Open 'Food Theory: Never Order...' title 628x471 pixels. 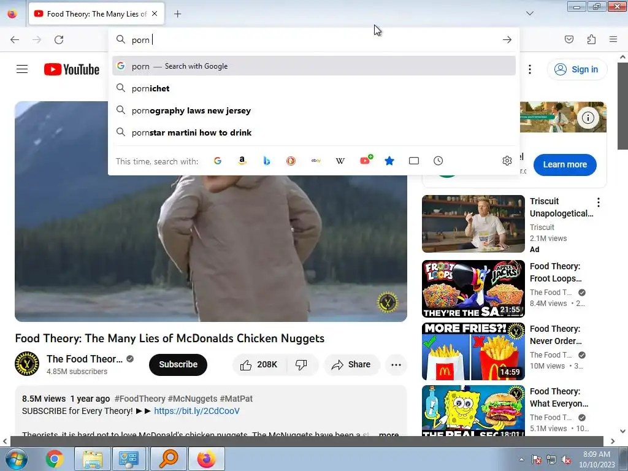coord(556,335)
